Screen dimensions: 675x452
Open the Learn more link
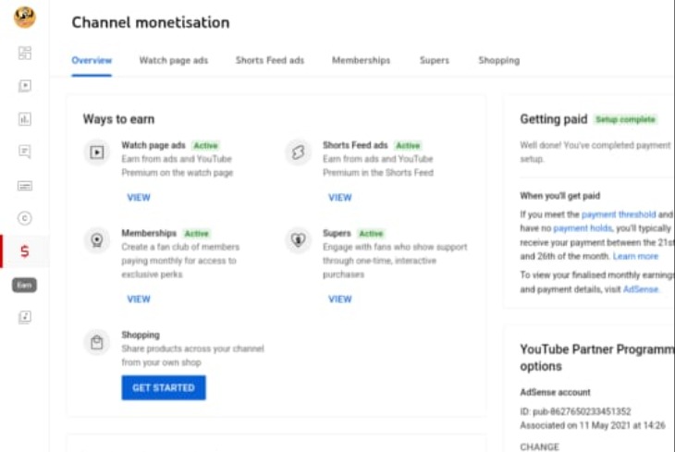[635, 257]
